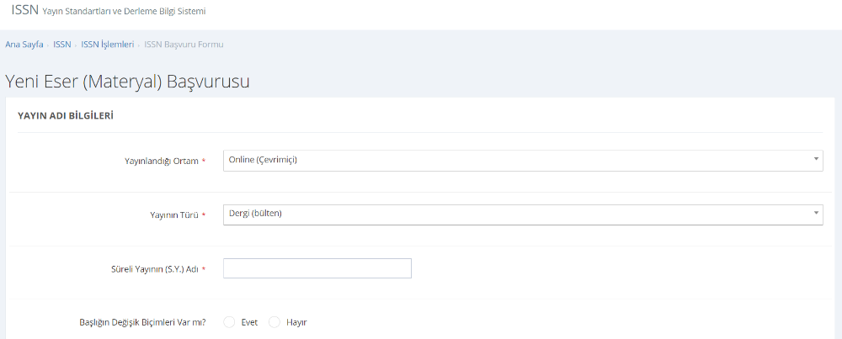Open the Online (Çevrimiçi) medium dropdown

[x=522, y=161]
